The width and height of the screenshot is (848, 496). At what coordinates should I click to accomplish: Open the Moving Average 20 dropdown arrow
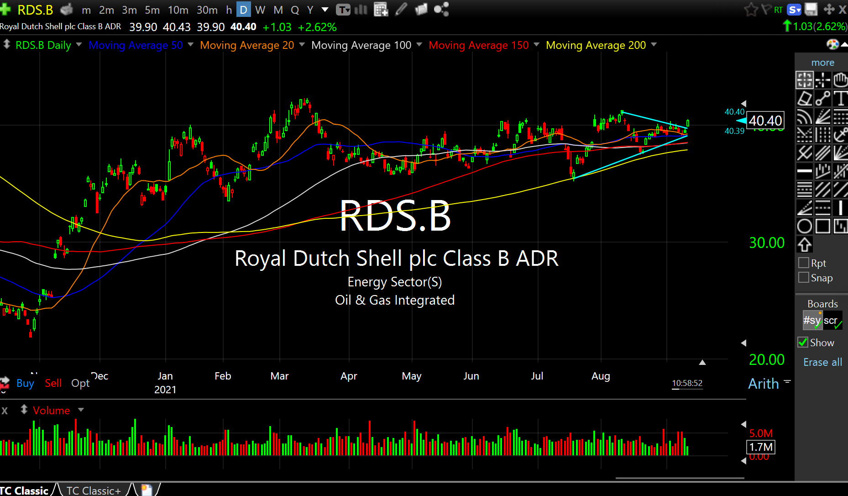[x=302, y=45]
